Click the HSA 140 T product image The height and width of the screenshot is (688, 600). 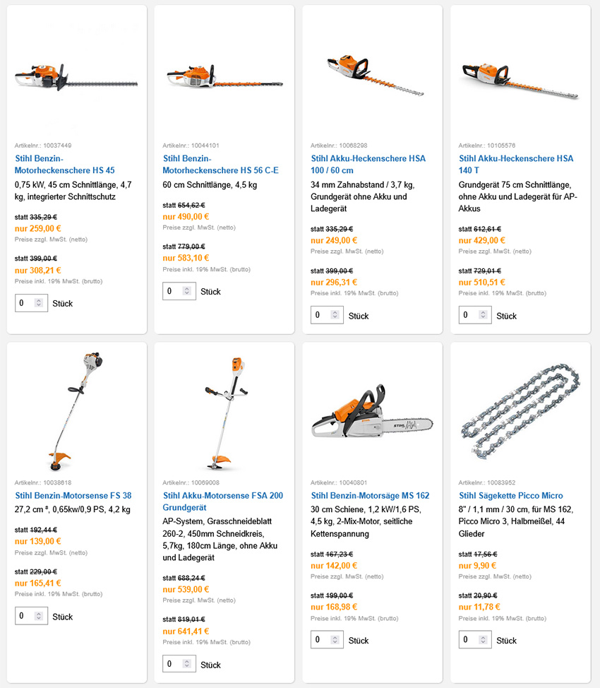[520, 76]
